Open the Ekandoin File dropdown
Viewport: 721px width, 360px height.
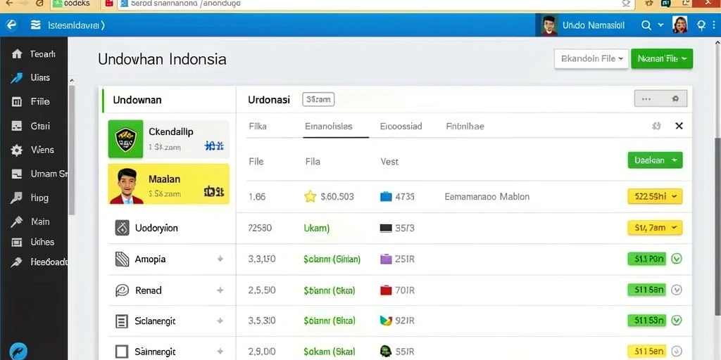point(591,59)
